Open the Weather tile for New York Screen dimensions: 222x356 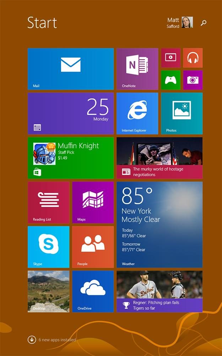(x=159, y=225)
